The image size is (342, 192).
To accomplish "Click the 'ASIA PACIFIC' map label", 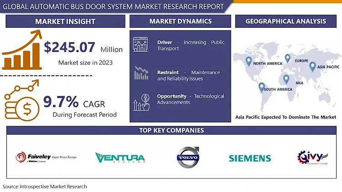I will (328, 67).
